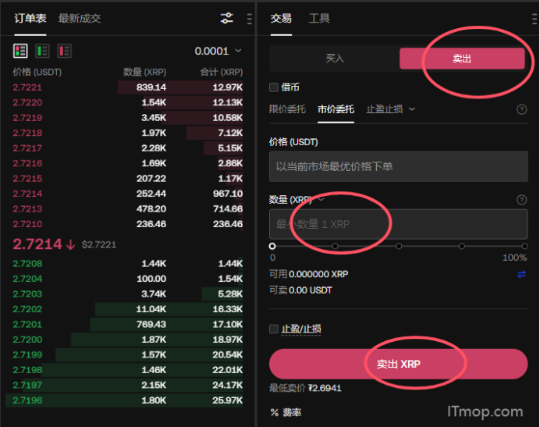This screenshot has width=540, height=427.
Task: Click ask price 2.7216
Action: 27,163
